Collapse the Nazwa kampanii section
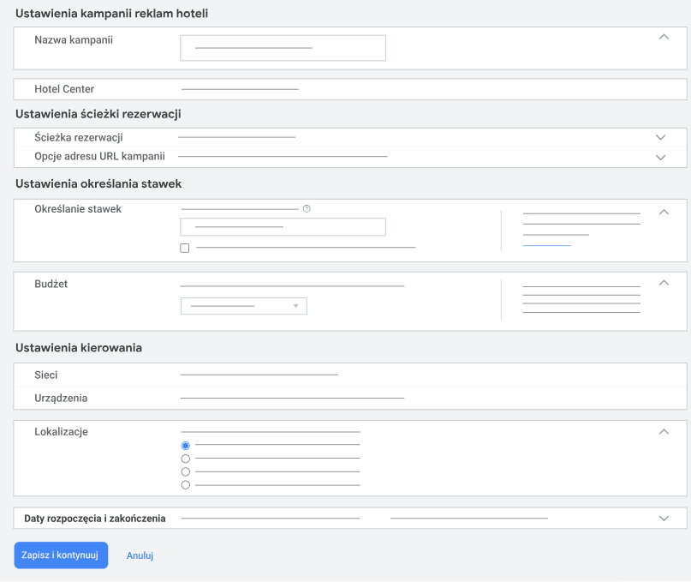 click(664, 37)
